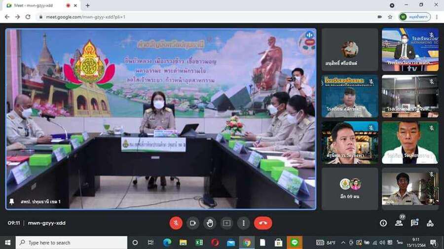Open a new browser tab
Screen dimensions: 444x249
tap(88, 5)
